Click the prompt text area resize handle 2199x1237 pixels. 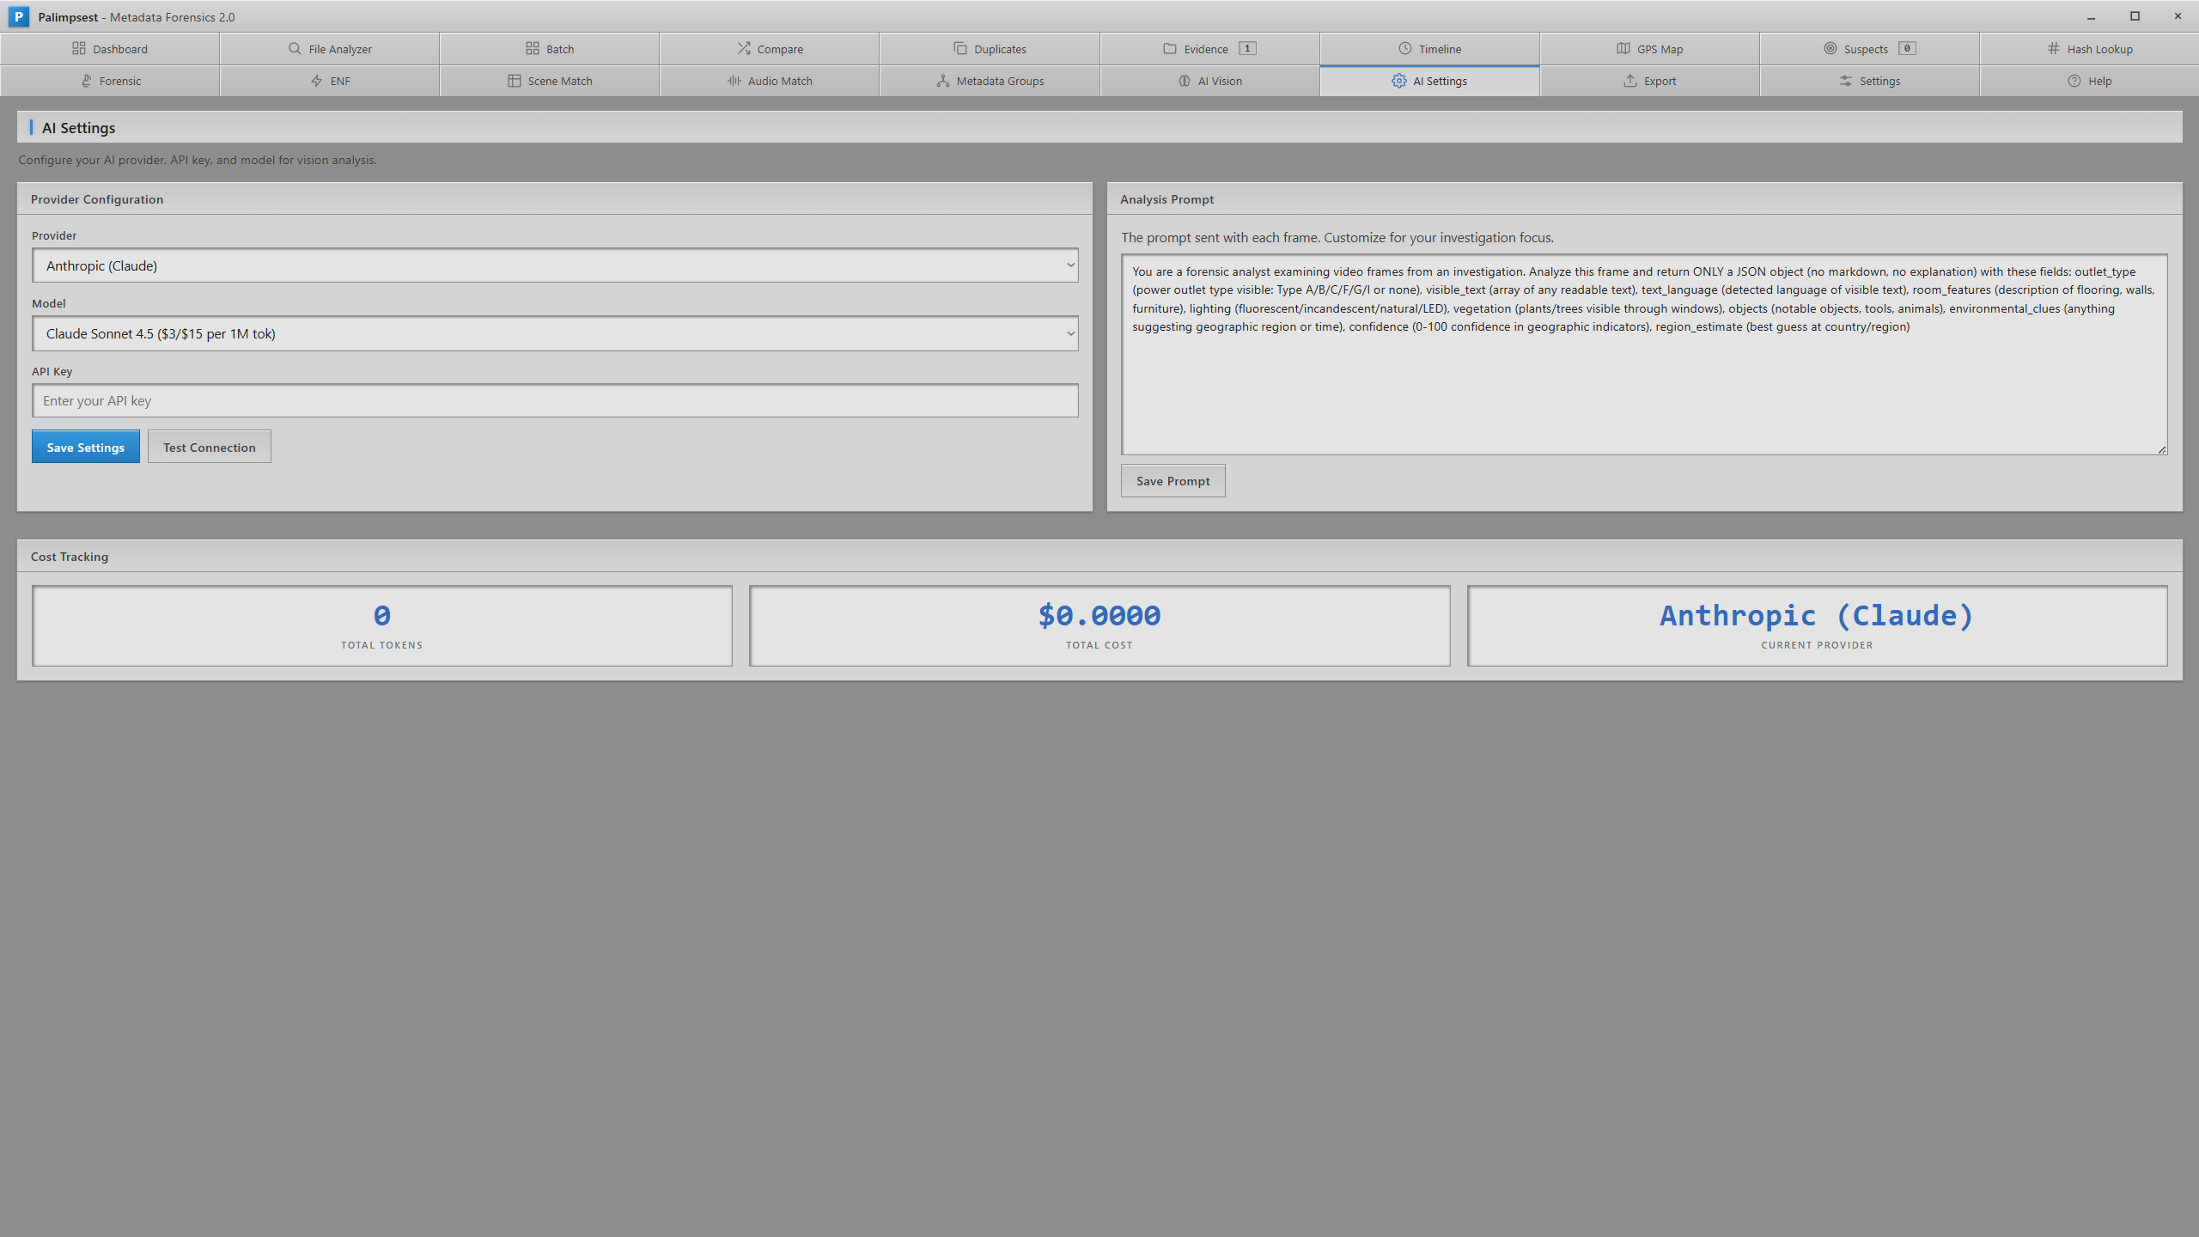(x=2161, y=449)
